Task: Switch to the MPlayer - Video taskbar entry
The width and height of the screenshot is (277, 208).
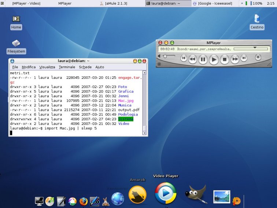Action: click(x=26, y=3)
